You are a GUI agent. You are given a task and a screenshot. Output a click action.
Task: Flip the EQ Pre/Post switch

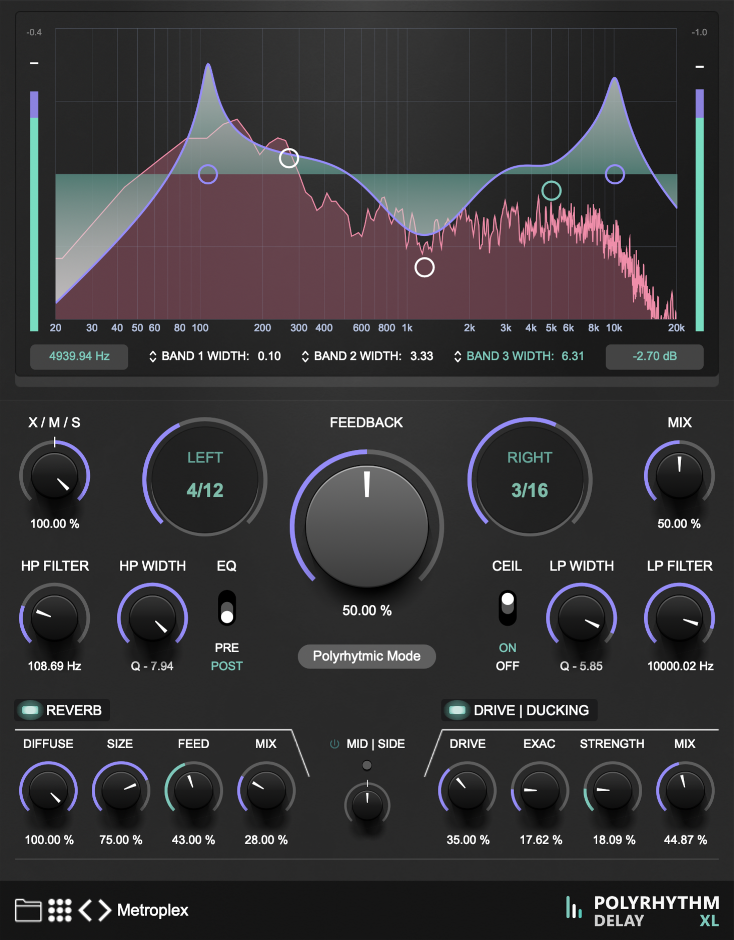[227, 608]
